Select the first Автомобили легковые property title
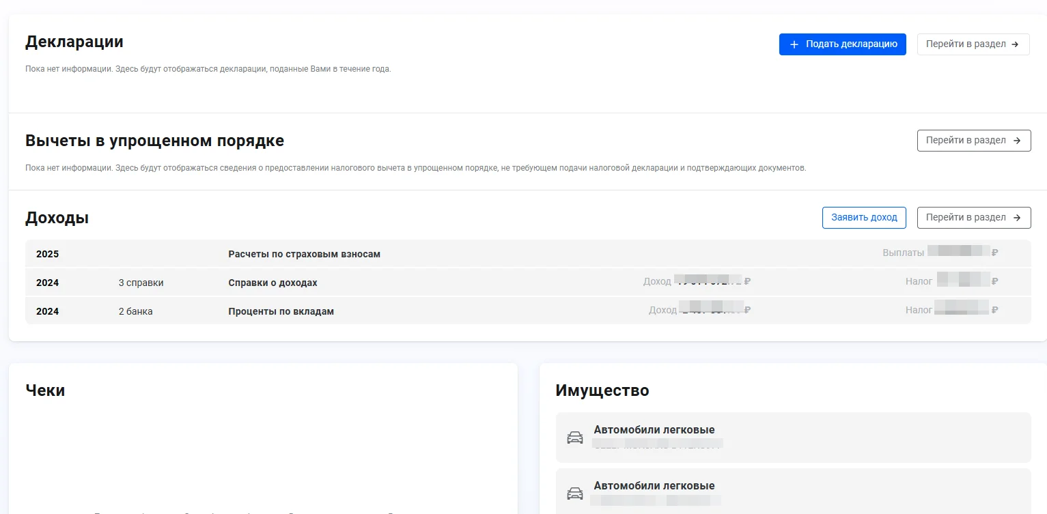Viewport: 1047px width, 514px height. tap(654, 429)
